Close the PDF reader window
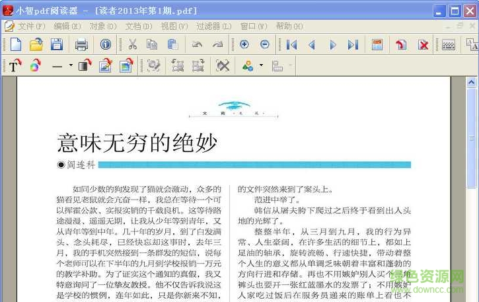This screenshot has height=302, width=479. click(470, 11)
